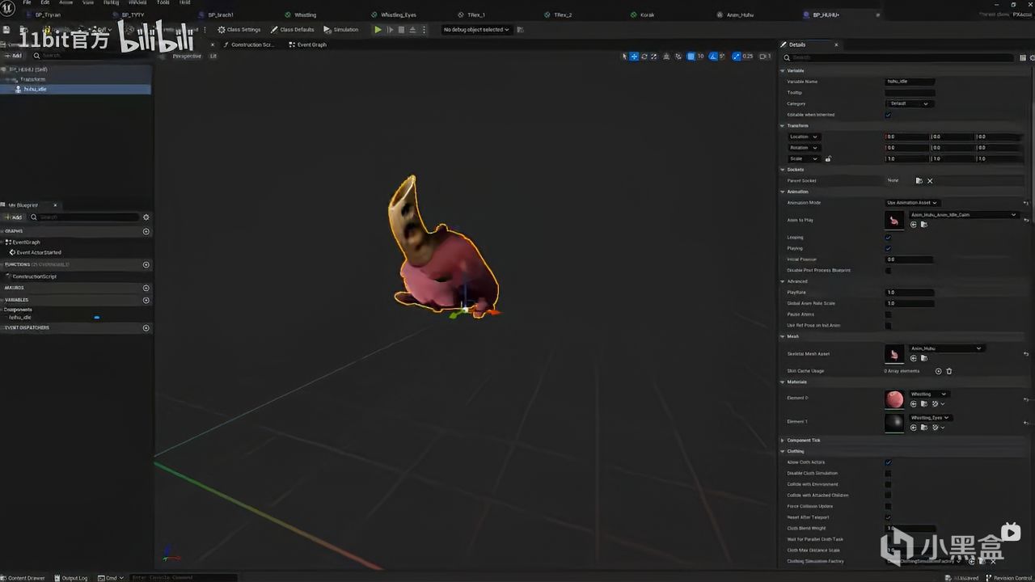Click Element 0 Whistling material swatch
This screenshot has height=582, width=1035.
[x=894, y=399]
